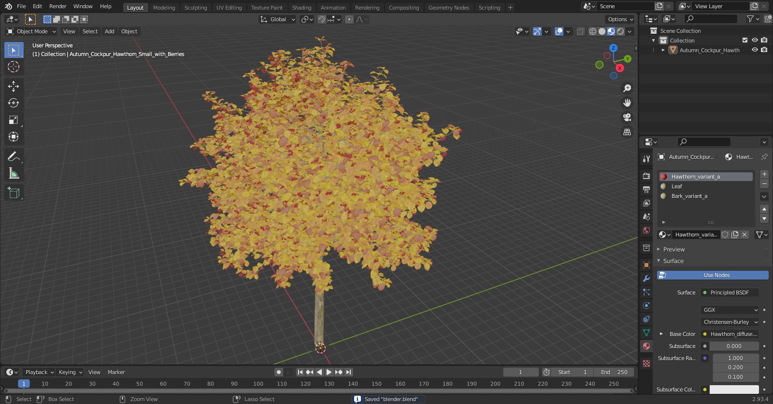
Task: Toggle Collection exclude checkbox
Action: (745, 41)
